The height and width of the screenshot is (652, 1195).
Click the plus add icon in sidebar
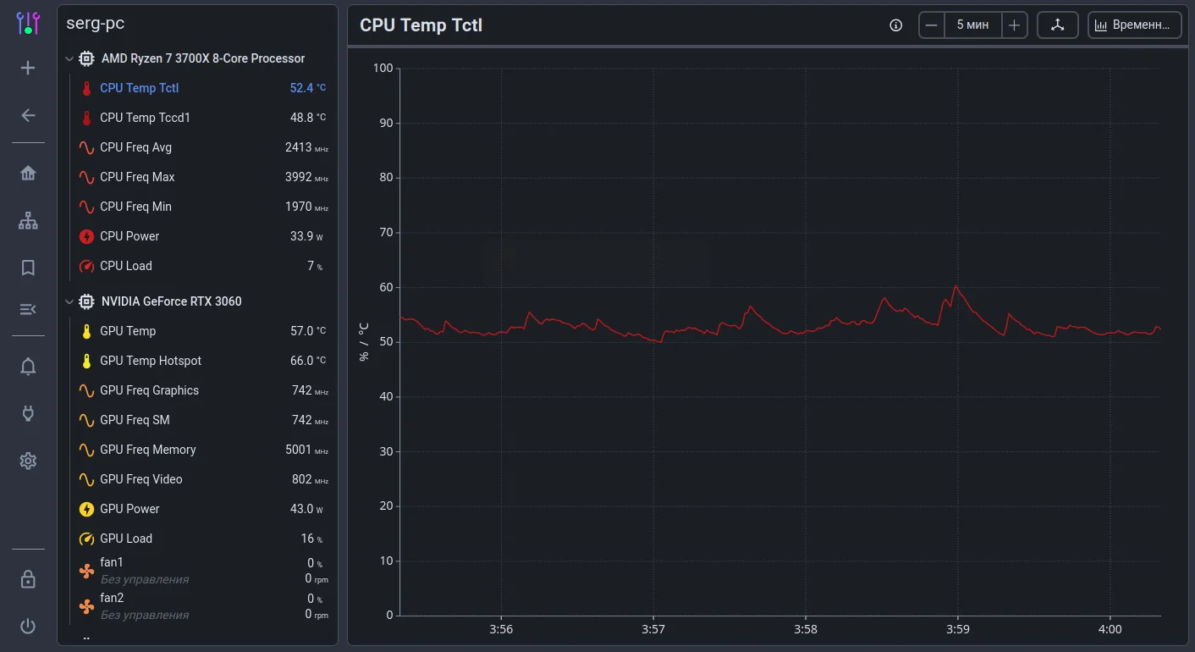28,68
